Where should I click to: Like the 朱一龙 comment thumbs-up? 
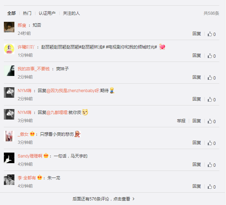pyautogui.click(x=212, y=187)
